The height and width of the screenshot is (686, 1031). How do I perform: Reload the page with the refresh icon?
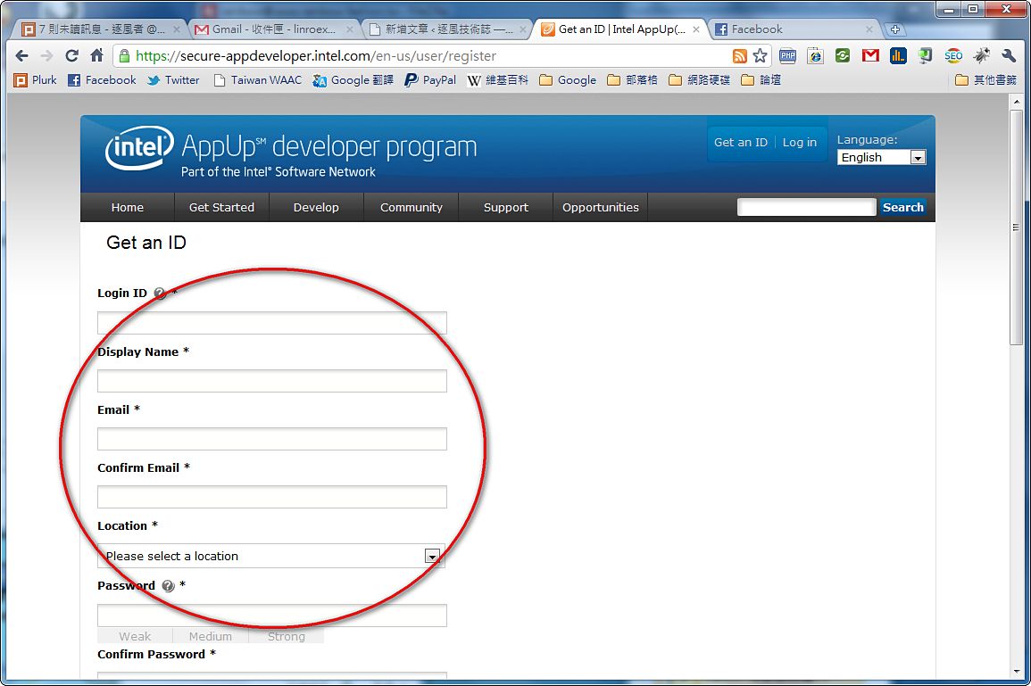click(x=71, y=56)
